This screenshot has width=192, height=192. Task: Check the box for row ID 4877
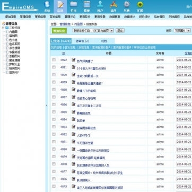tap(54, 171)
